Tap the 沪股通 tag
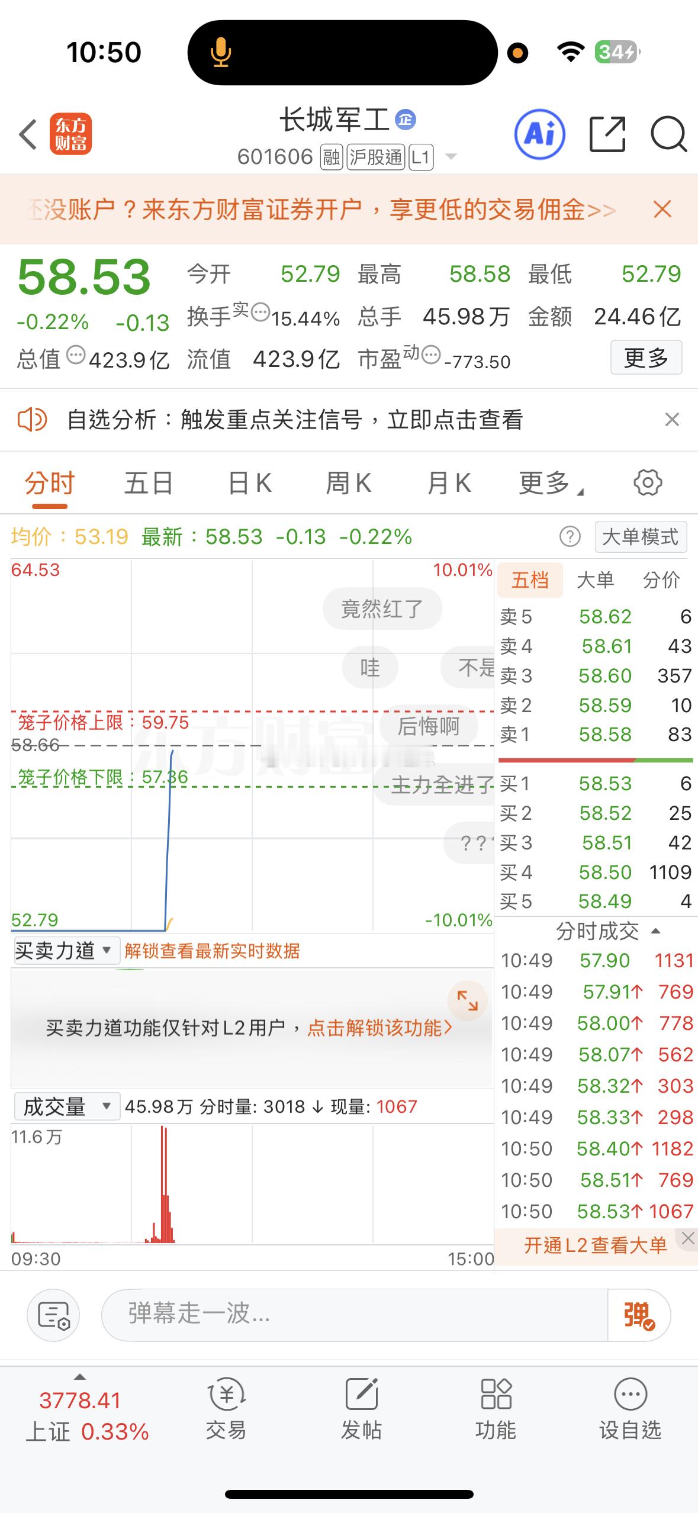 [376, 157]
